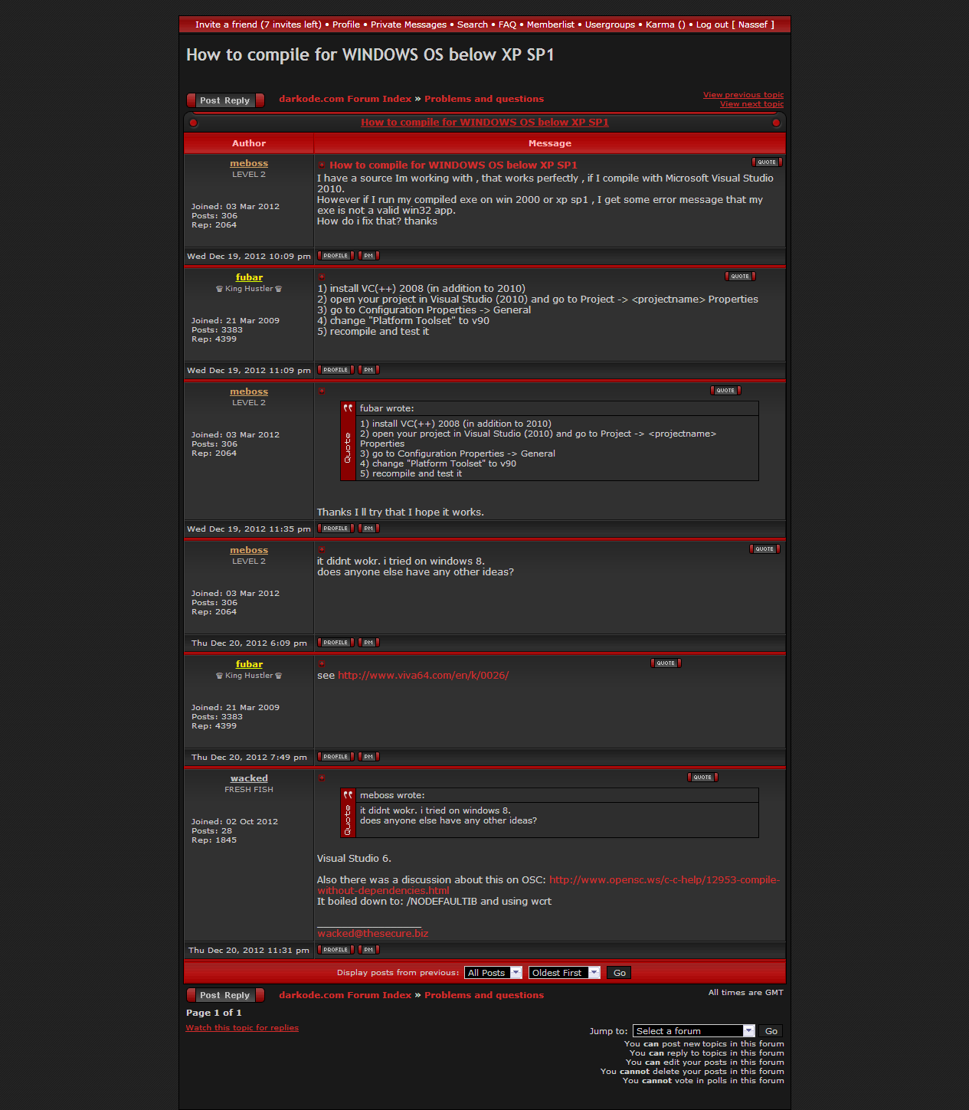Image resolution: width=969 pixels, height=1110 pixels.
Task: Open profile icon under meboss's 6:09 pm post
Action: 336,643
